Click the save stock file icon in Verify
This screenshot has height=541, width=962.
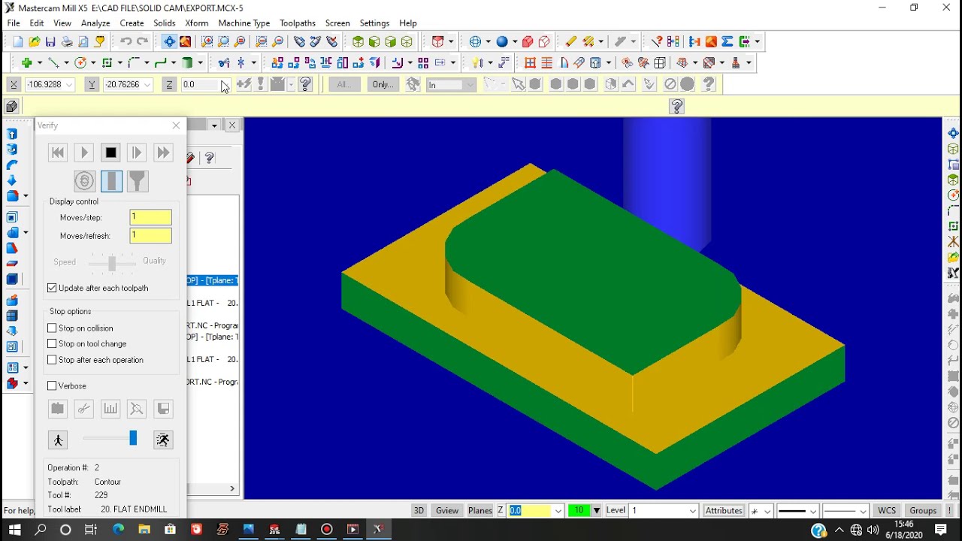coord(163,409)
